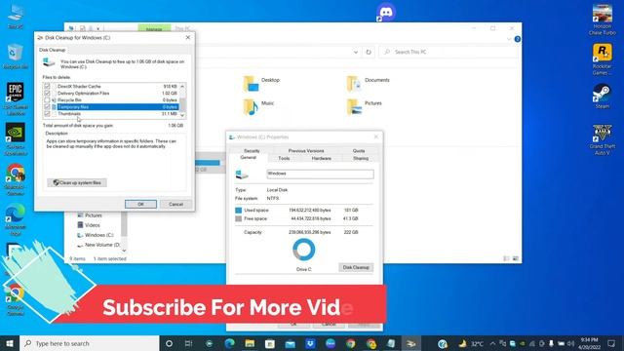The image size is (624, 351).
Task: Click the drive name field containing Windows
Action: 320,174
